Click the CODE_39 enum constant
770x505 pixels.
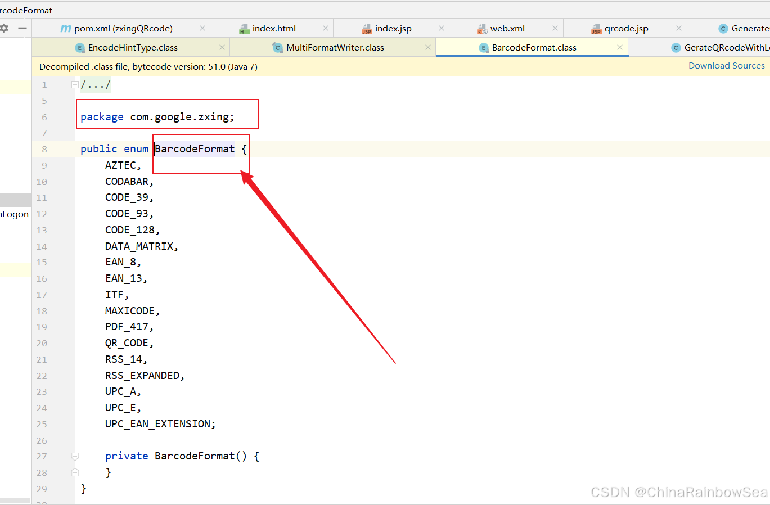point(127,197)
